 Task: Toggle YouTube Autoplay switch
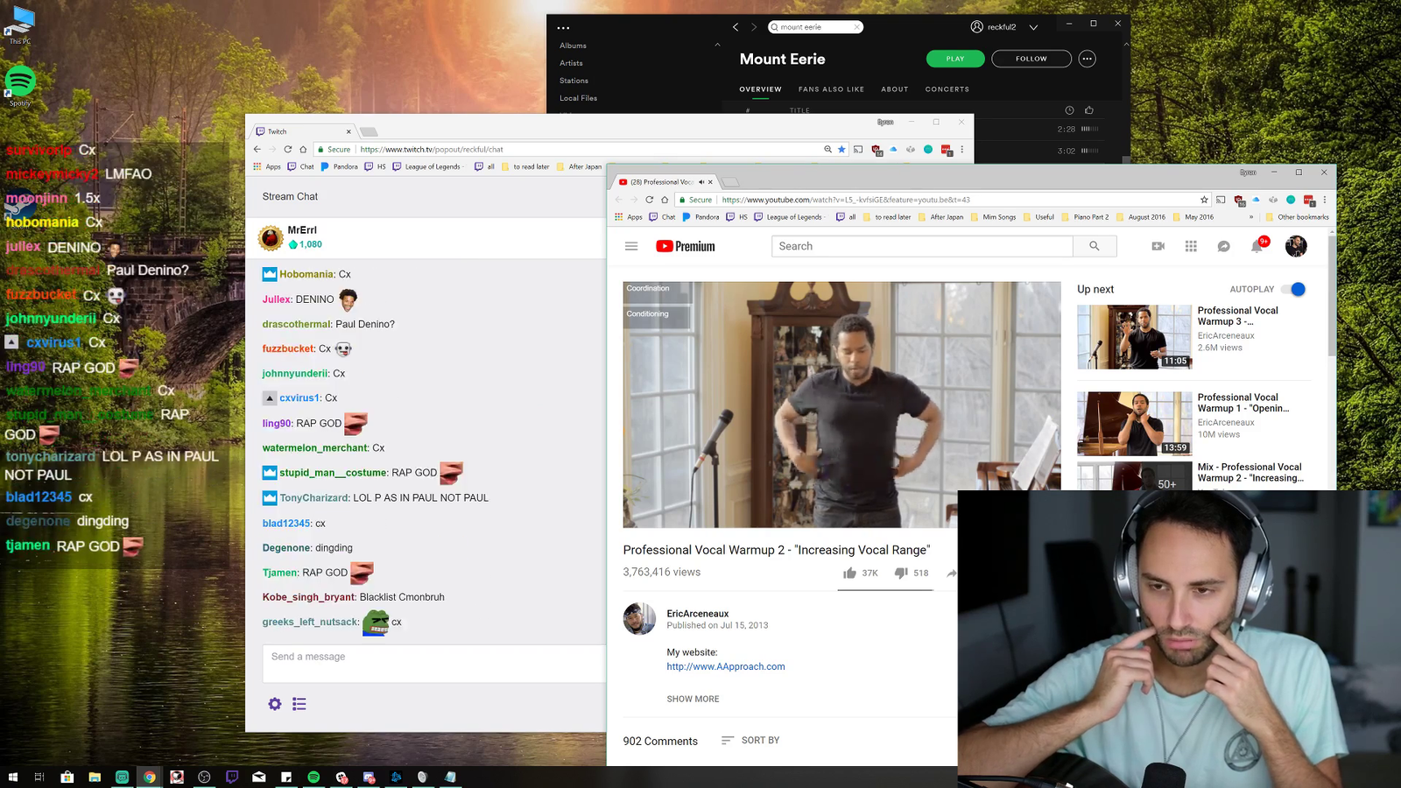(1293, 289)
